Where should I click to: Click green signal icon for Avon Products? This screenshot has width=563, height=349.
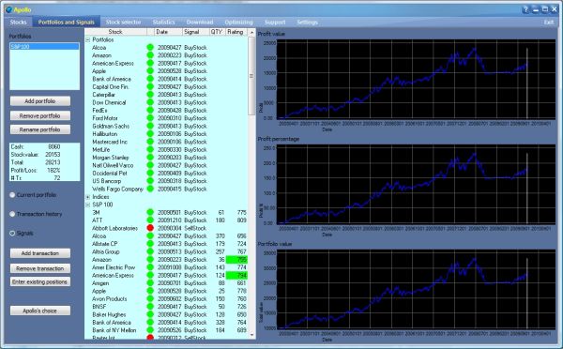(150, 298)
